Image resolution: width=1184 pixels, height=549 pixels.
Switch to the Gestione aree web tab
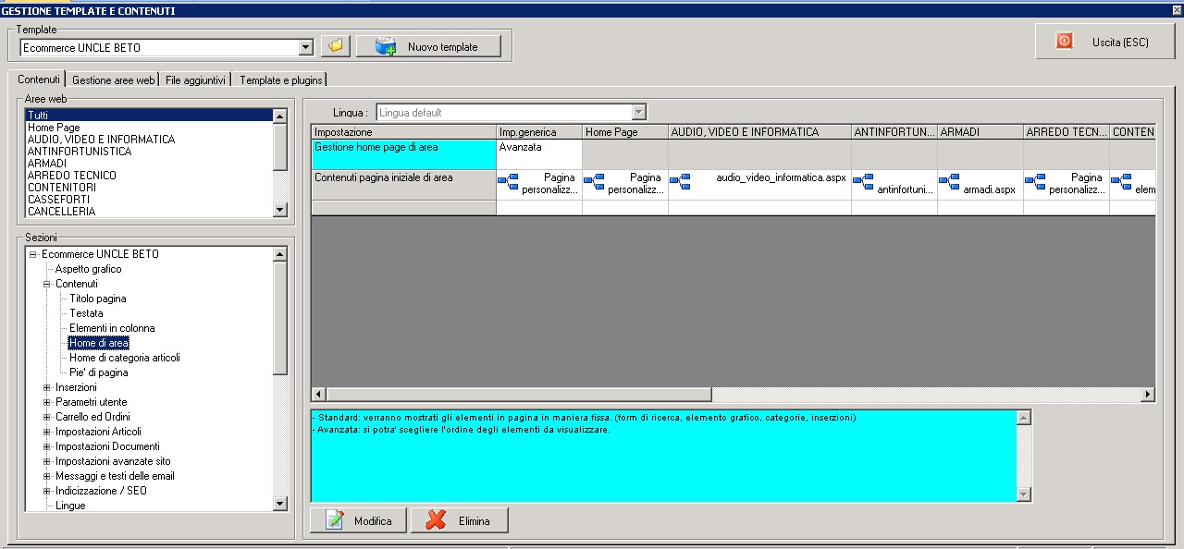click(114, 80)
